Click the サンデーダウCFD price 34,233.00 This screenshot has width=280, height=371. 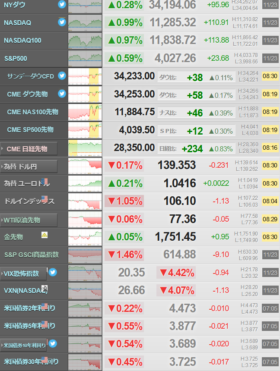point(134,76)
